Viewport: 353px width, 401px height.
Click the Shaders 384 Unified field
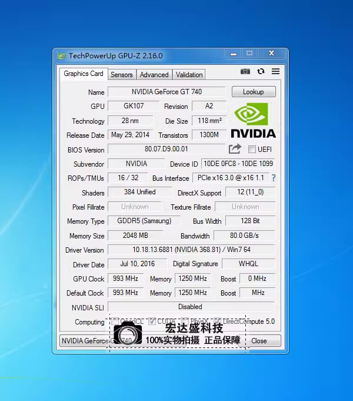click(140, 192)
